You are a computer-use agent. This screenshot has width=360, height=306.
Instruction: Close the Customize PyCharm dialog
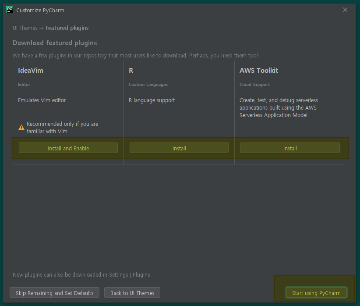point(345,10)
